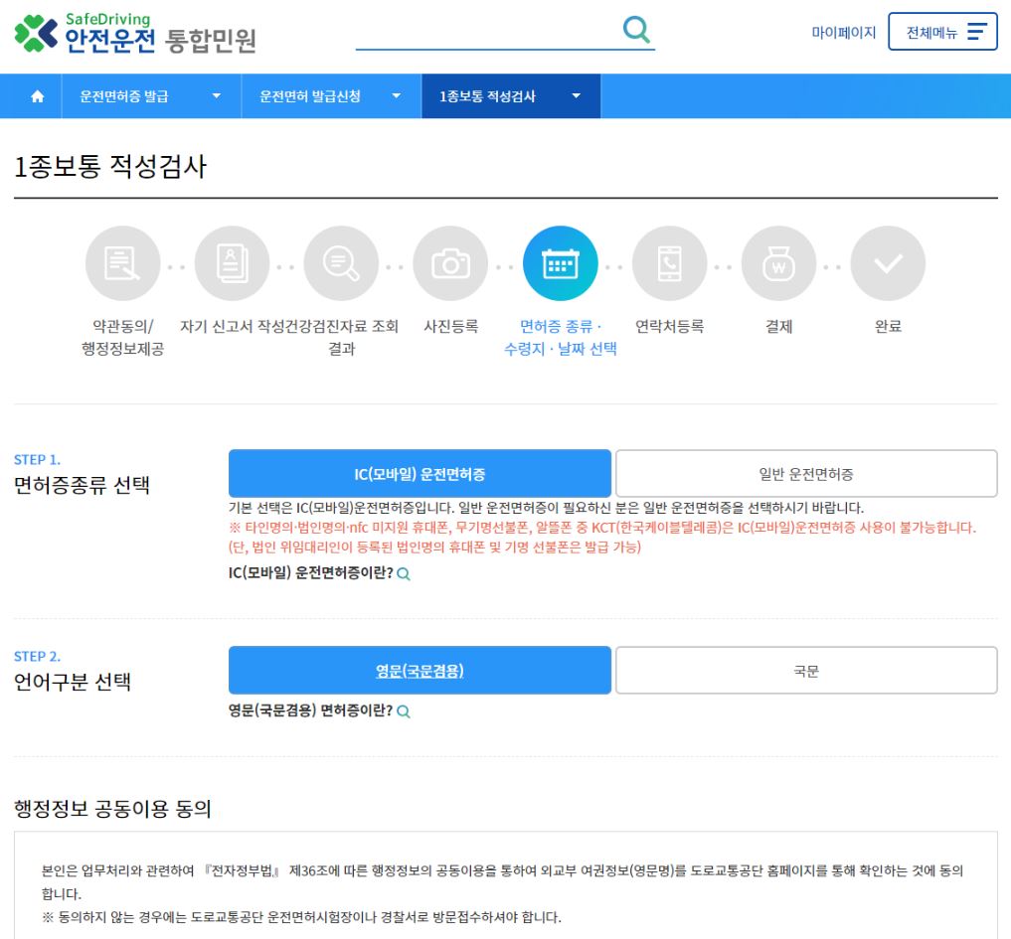Click the 자기 신고서 작성 document icon
This screenshot has width=1011, height=939.
pos(232,262)
